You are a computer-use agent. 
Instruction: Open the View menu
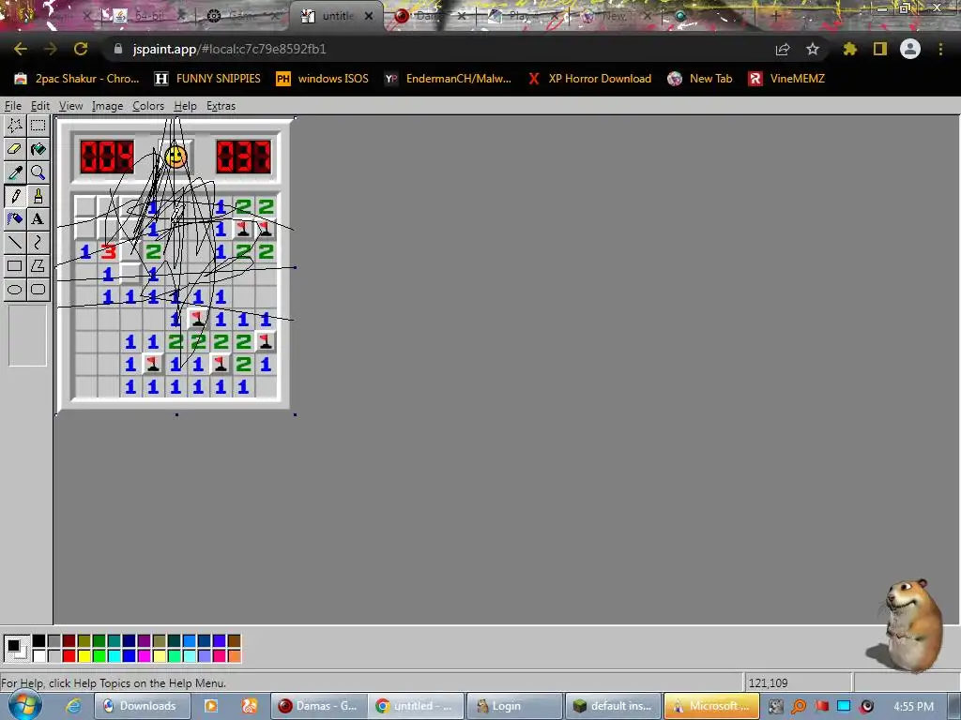click(x=70, y=106)
